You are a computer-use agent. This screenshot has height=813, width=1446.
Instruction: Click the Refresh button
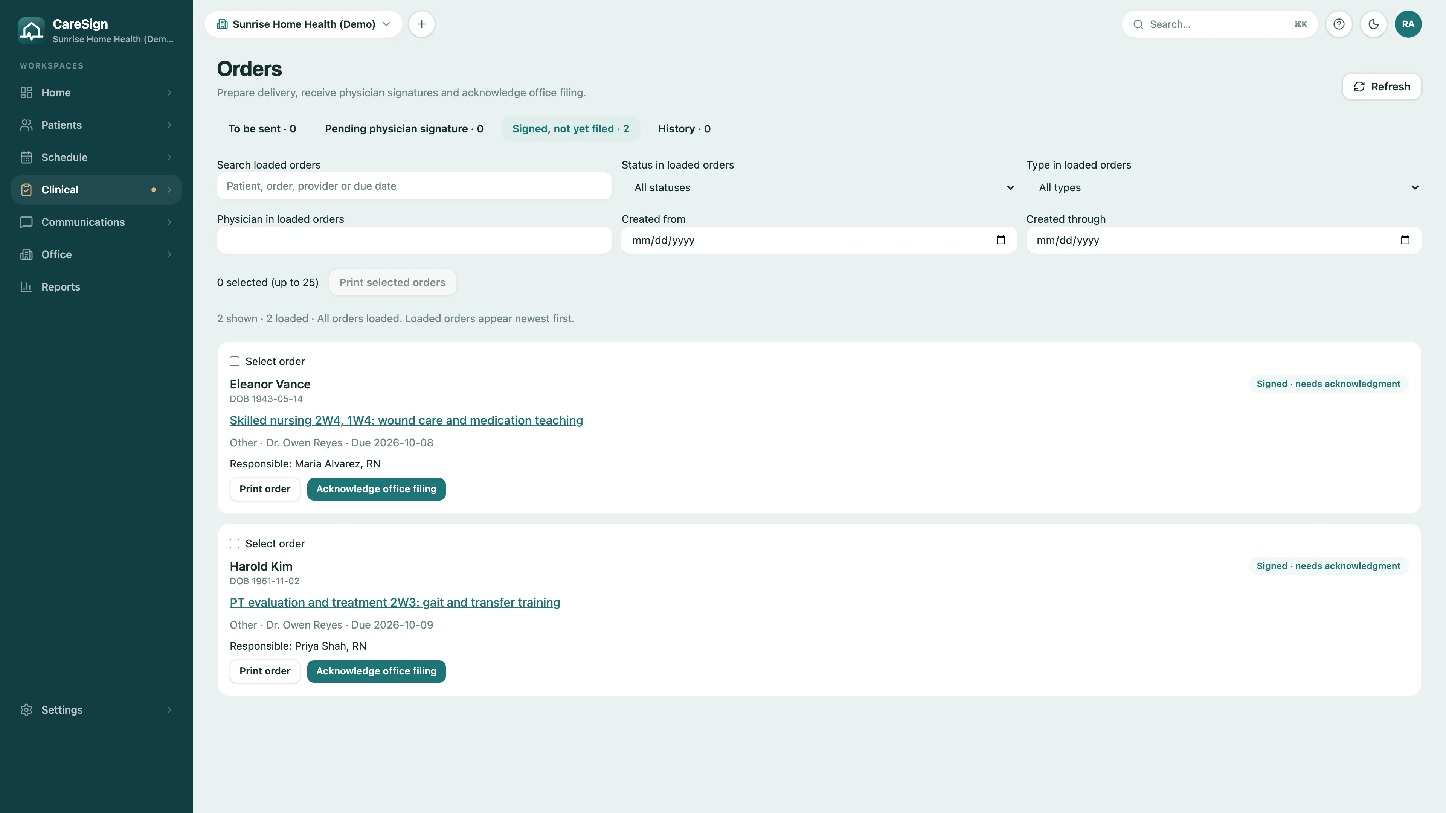pos(1382,87)
